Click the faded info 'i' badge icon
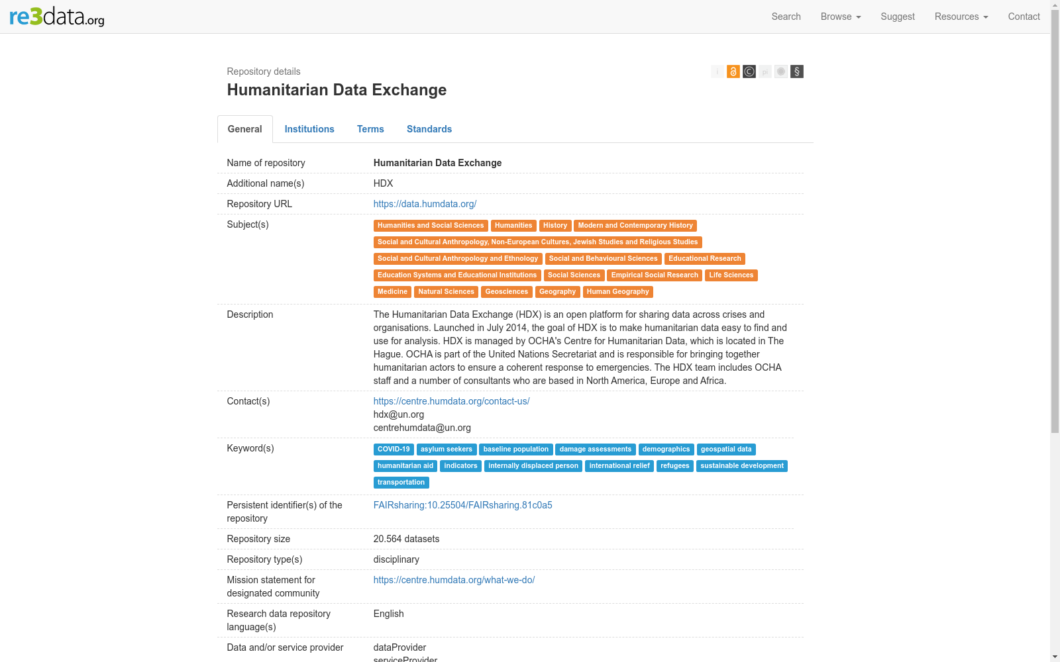Screen dimensions: 1060x662 tap(717, 71)
